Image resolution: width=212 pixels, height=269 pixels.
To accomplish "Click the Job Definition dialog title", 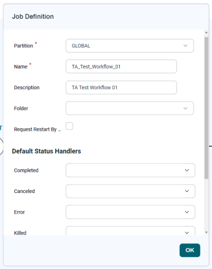I will point(33,16).
